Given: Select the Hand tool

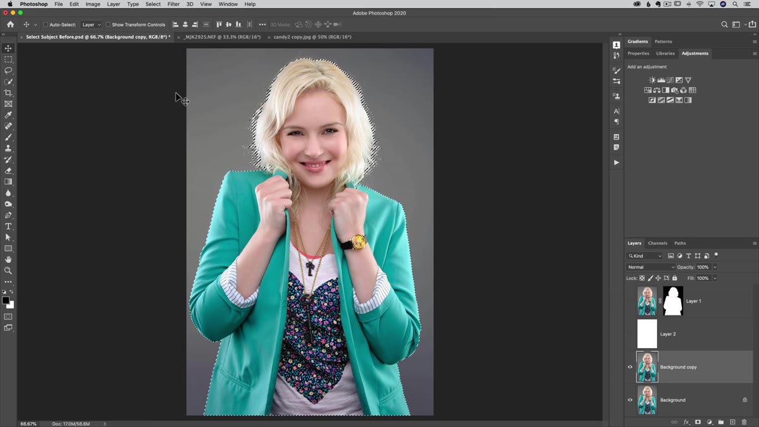Looking at the screenshot, I should 8,260.
